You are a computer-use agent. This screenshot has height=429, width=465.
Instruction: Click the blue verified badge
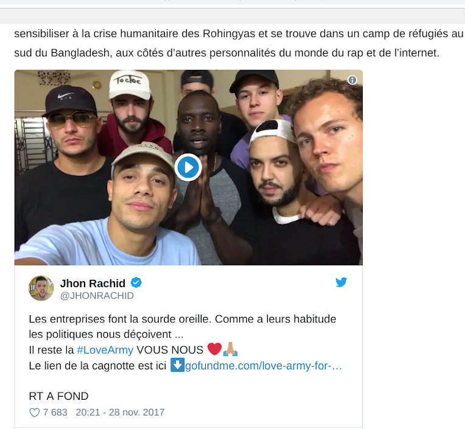[136, 283]
